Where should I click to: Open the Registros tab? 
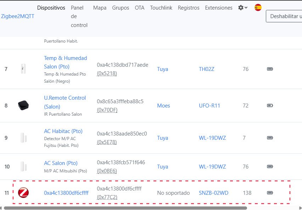coord(189,8)
